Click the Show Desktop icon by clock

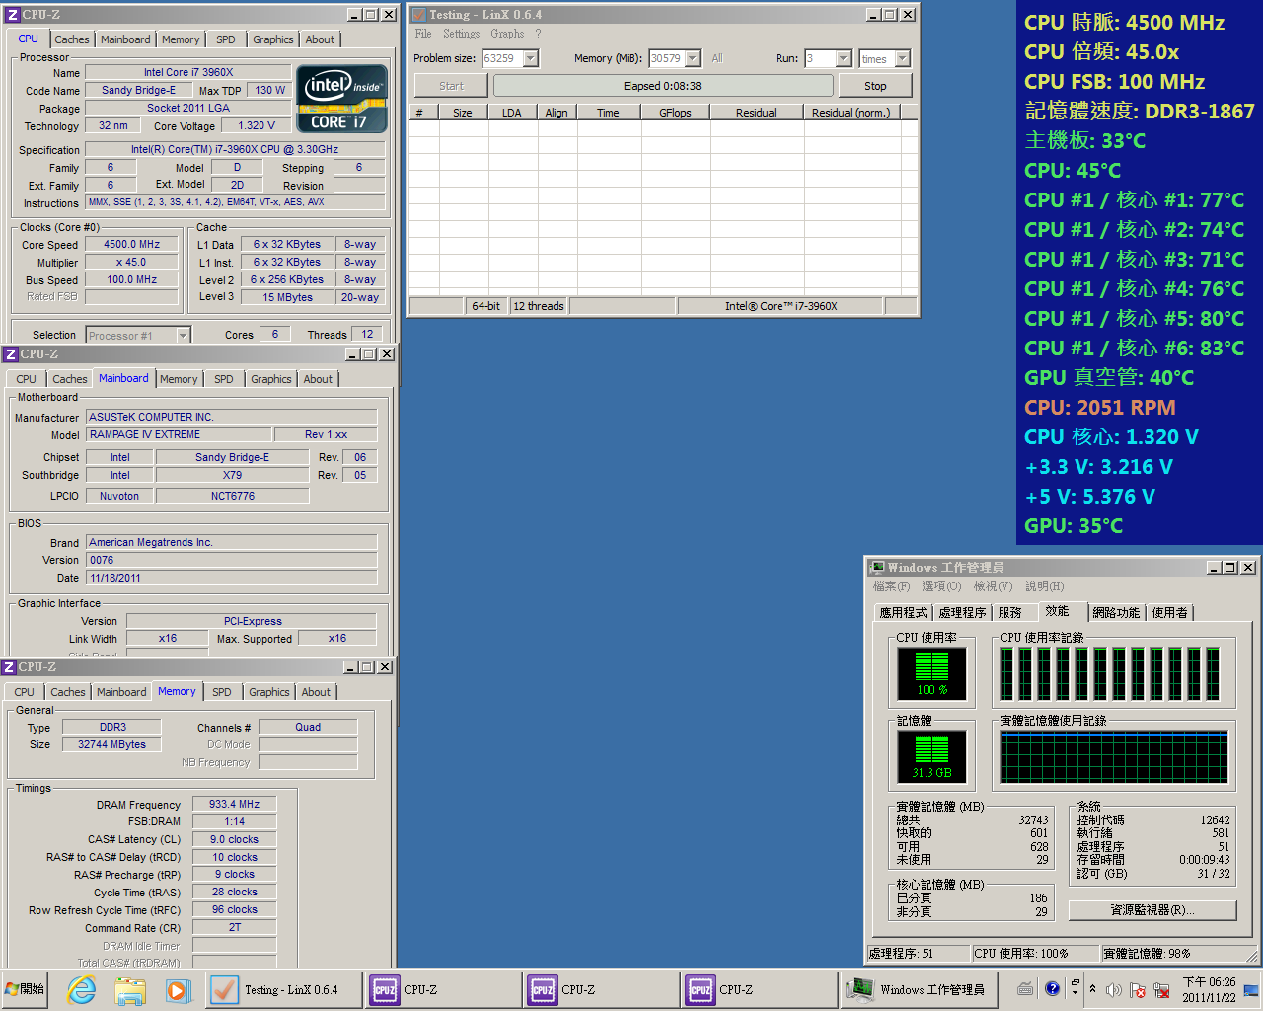tap(1251, 989)
